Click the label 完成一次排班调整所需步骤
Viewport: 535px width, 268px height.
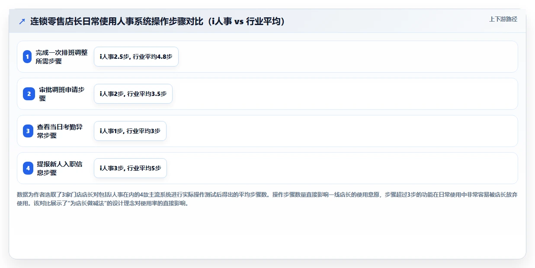coord(62,57)
